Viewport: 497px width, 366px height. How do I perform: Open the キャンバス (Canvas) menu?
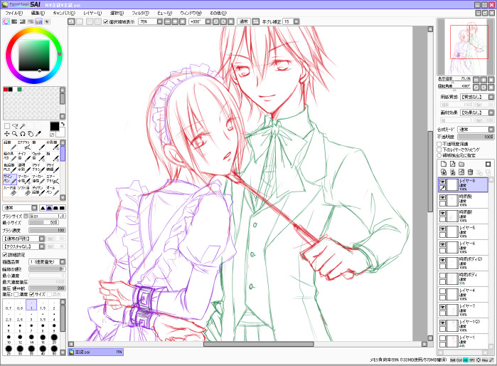[64, 13]
